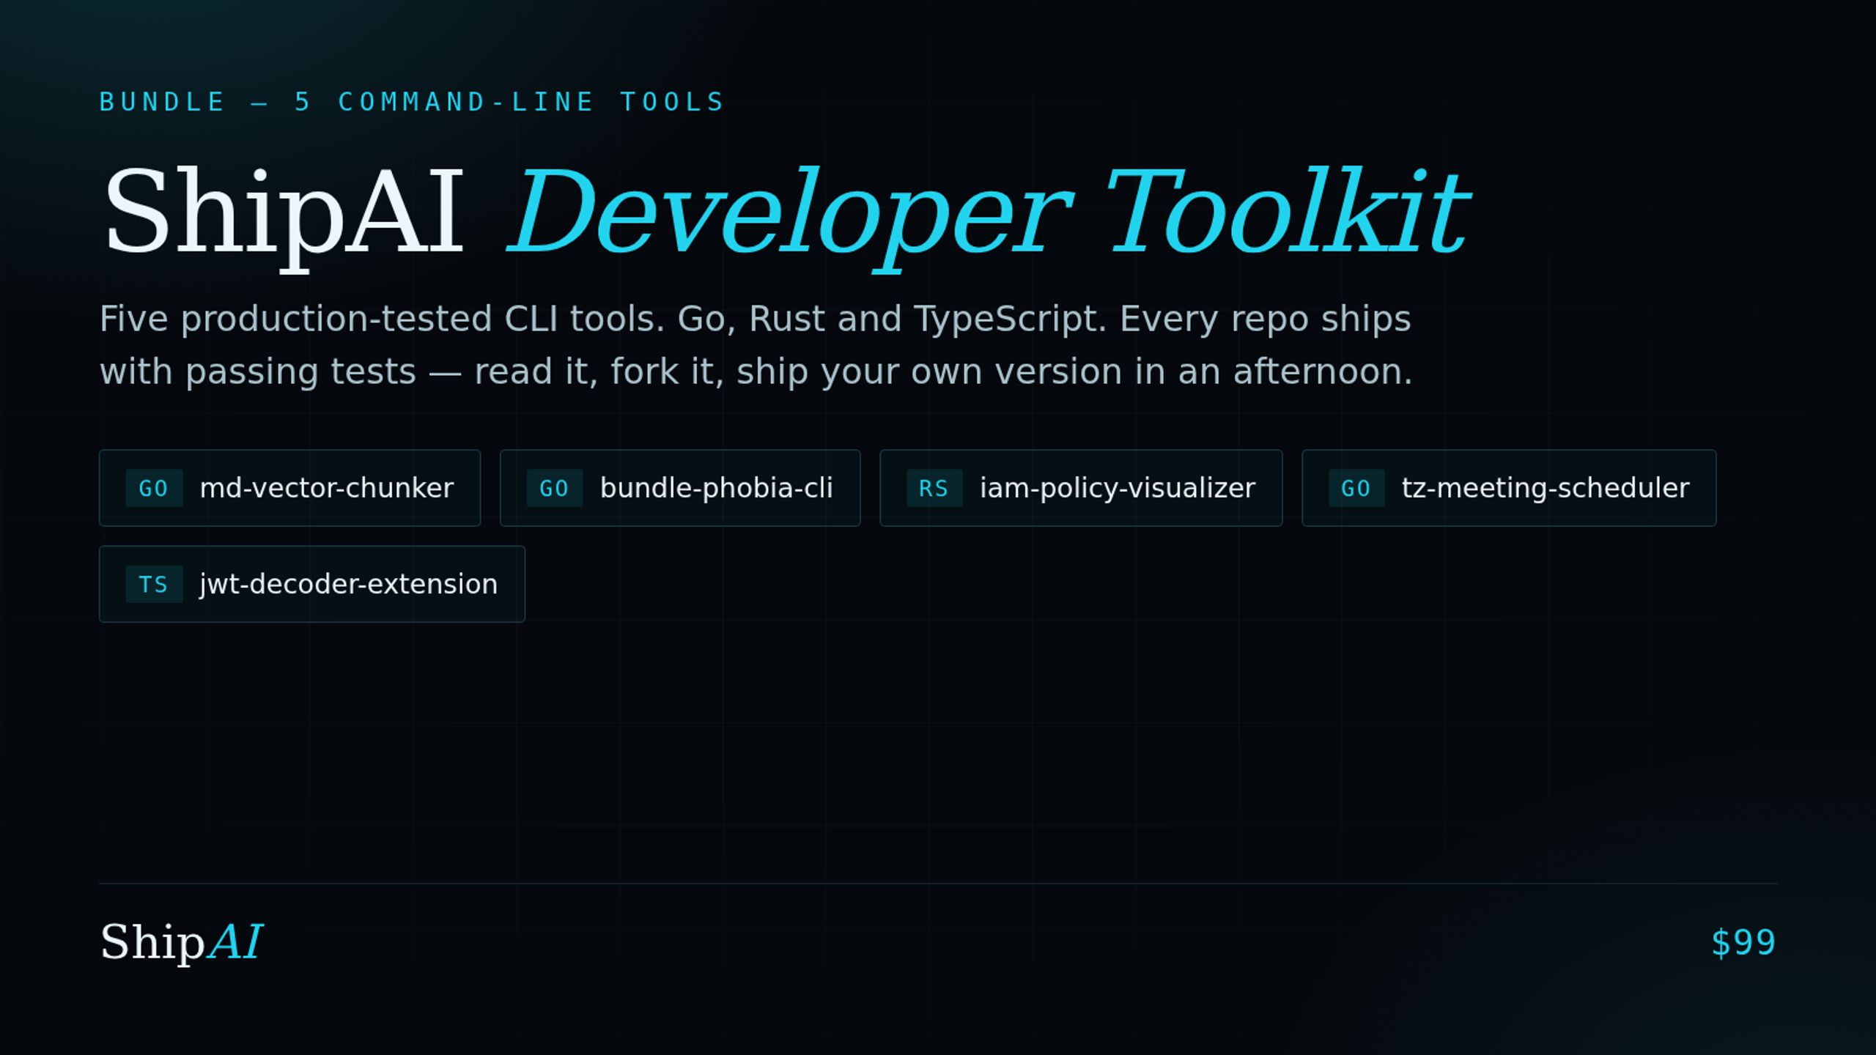Choose the tz-meeting-scheduler tool chip
This screenshot has width=1876, height=1055.
[1509, 488]
